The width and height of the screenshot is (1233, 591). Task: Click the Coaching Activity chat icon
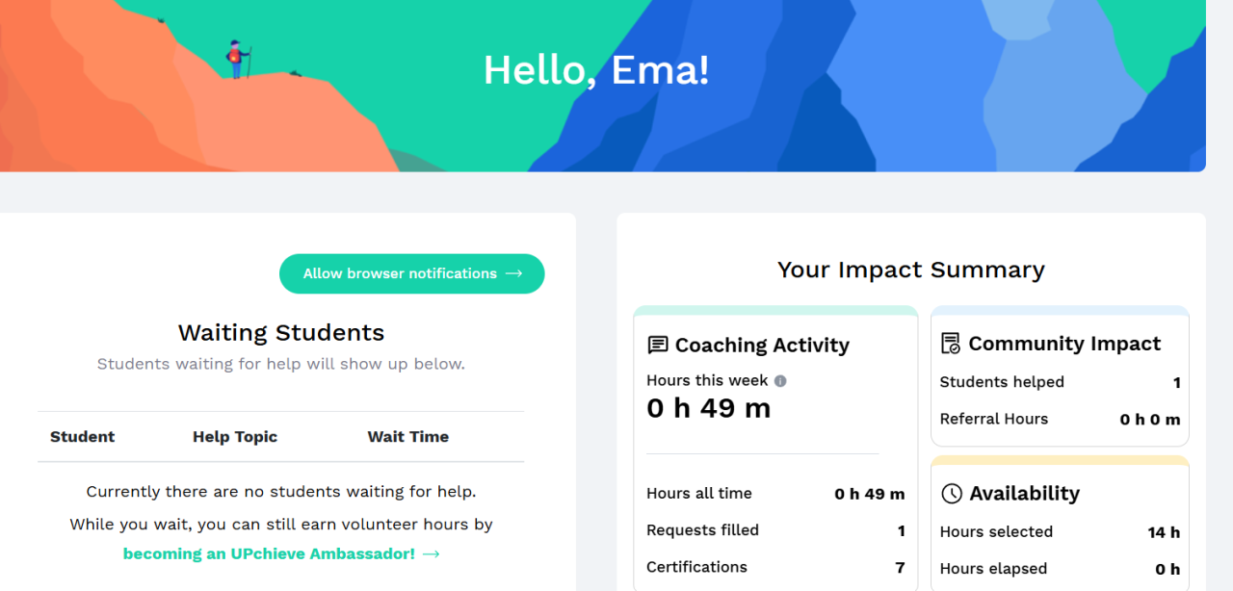click(x=658, y=346)
